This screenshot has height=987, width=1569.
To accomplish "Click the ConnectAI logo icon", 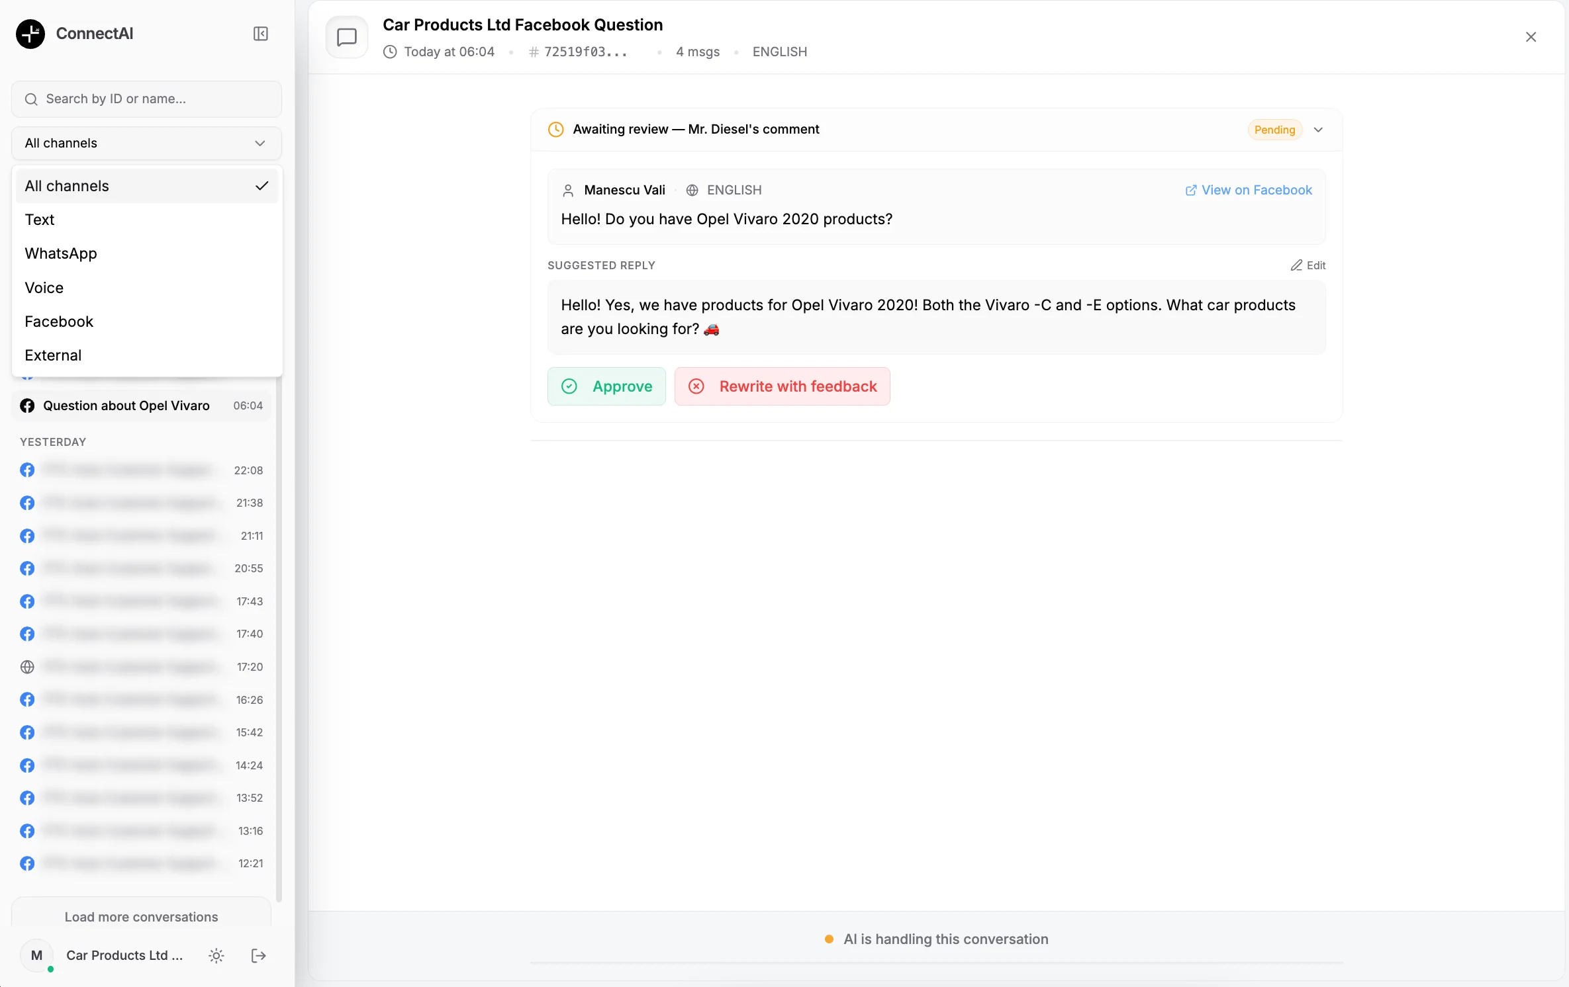I will [30, 34].
